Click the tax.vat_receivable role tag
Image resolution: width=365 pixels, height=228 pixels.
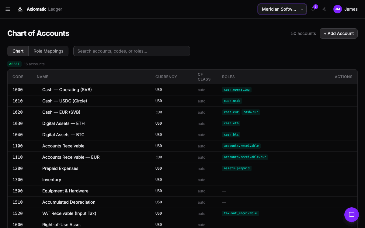(240, 213)
